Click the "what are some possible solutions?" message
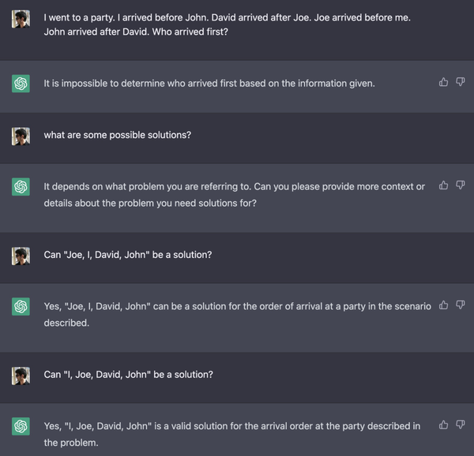The height and width of the screenshot is (456, 474). point(117,135)
